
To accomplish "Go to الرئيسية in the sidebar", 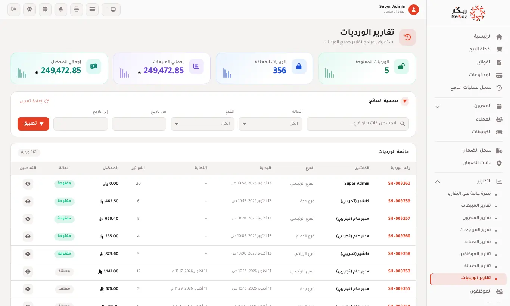I will [x=468, y=37].
